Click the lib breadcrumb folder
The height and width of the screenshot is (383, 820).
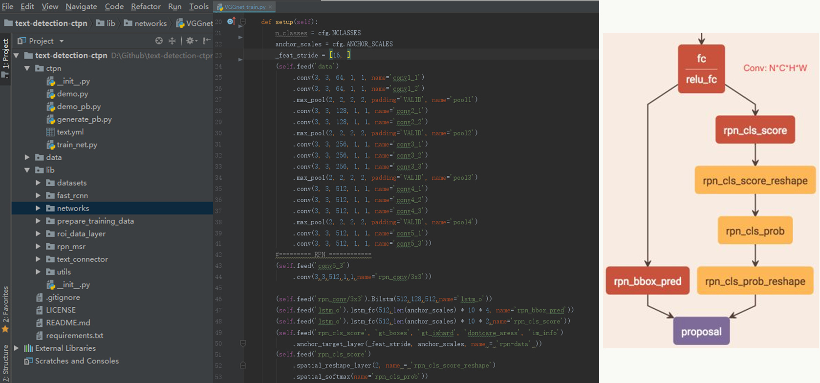point(110,23)
